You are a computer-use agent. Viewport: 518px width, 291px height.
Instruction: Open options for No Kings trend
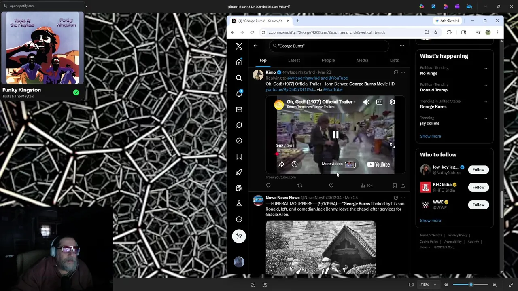coord(486,69)
